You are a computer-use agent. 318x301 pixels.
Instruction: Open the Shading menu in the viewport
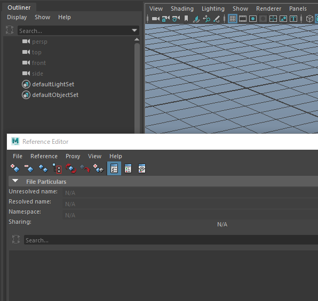click(182, 9)
